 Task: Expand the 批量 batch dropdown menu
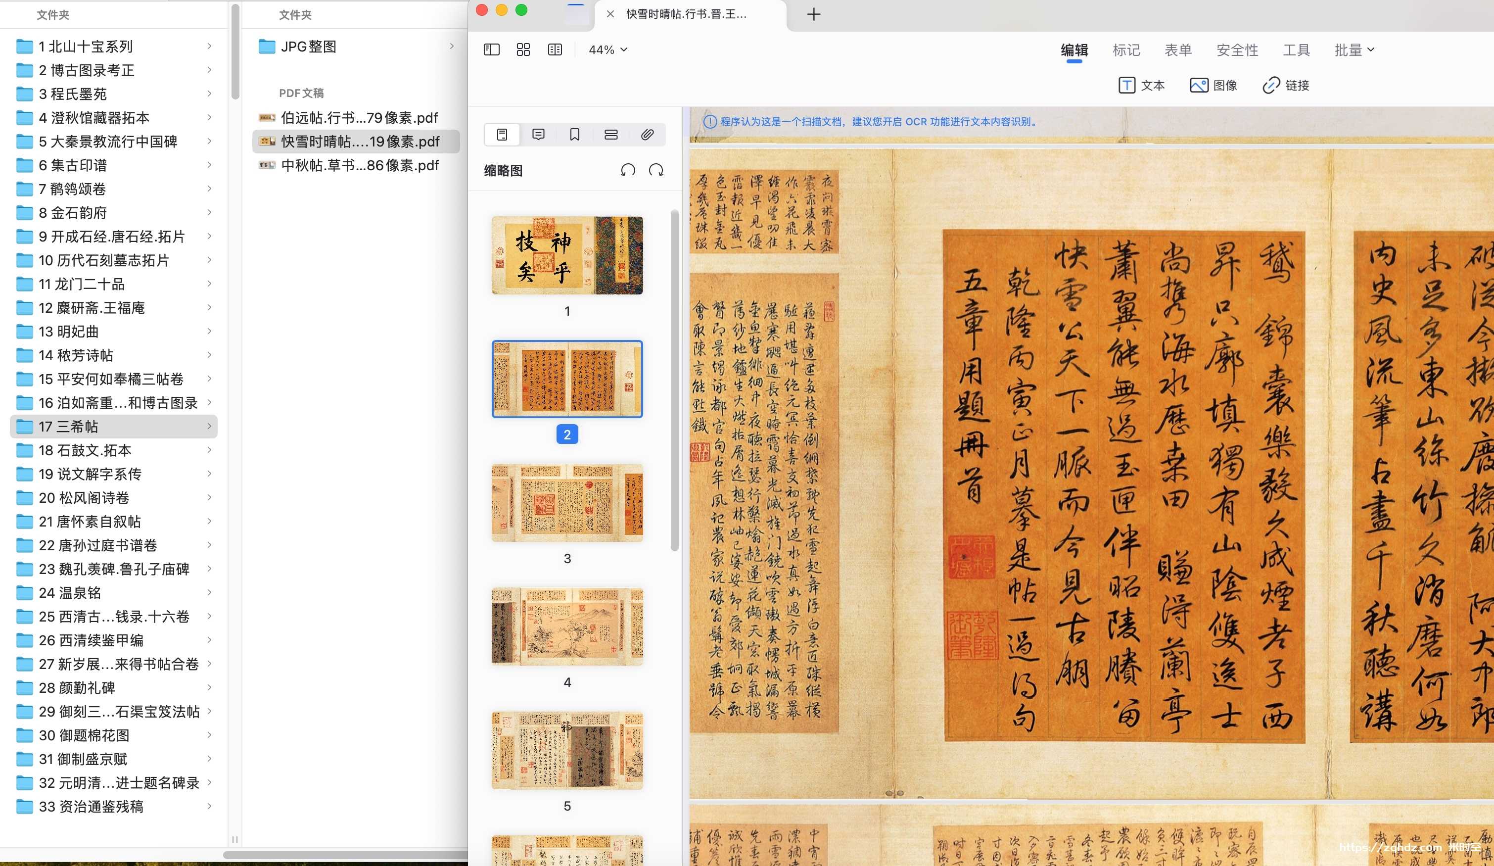pos(1354,50)
